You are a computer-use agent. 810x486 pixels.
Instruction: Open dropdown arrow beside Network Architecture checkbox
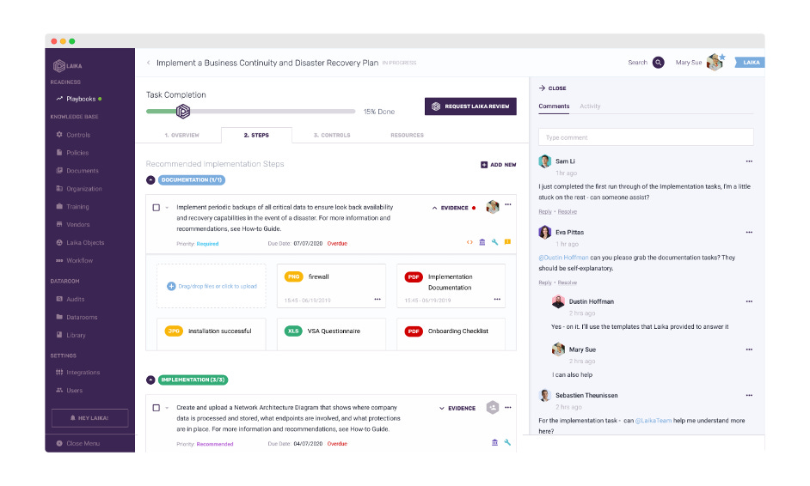point(167,408)
